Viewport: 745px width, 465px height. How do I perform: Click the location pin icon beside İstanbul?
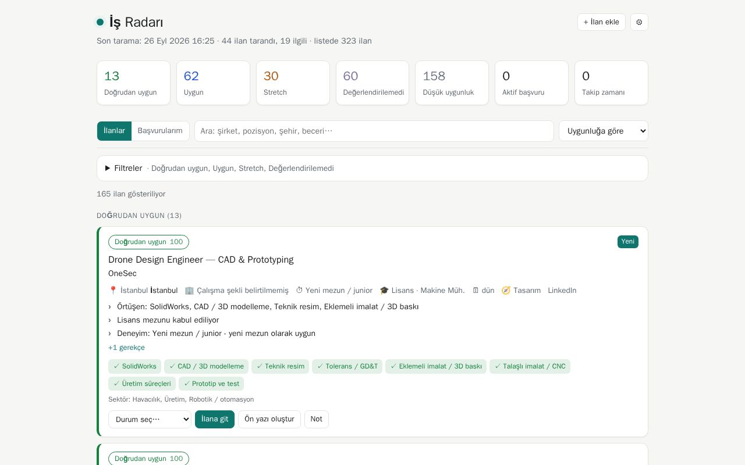click(113, 291)
